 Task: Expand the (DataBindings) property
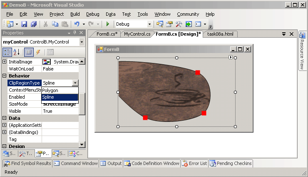click(4, 132)
